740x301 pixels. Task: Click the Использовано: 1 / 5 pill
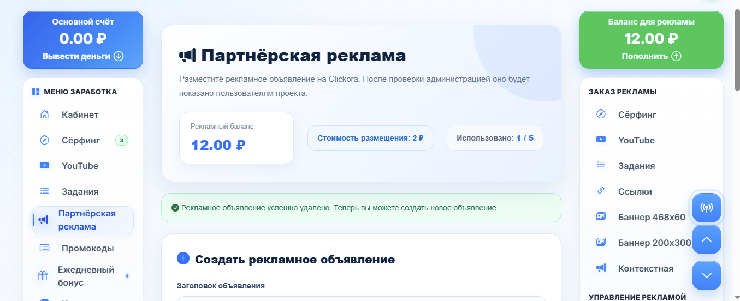click(495, 138)
